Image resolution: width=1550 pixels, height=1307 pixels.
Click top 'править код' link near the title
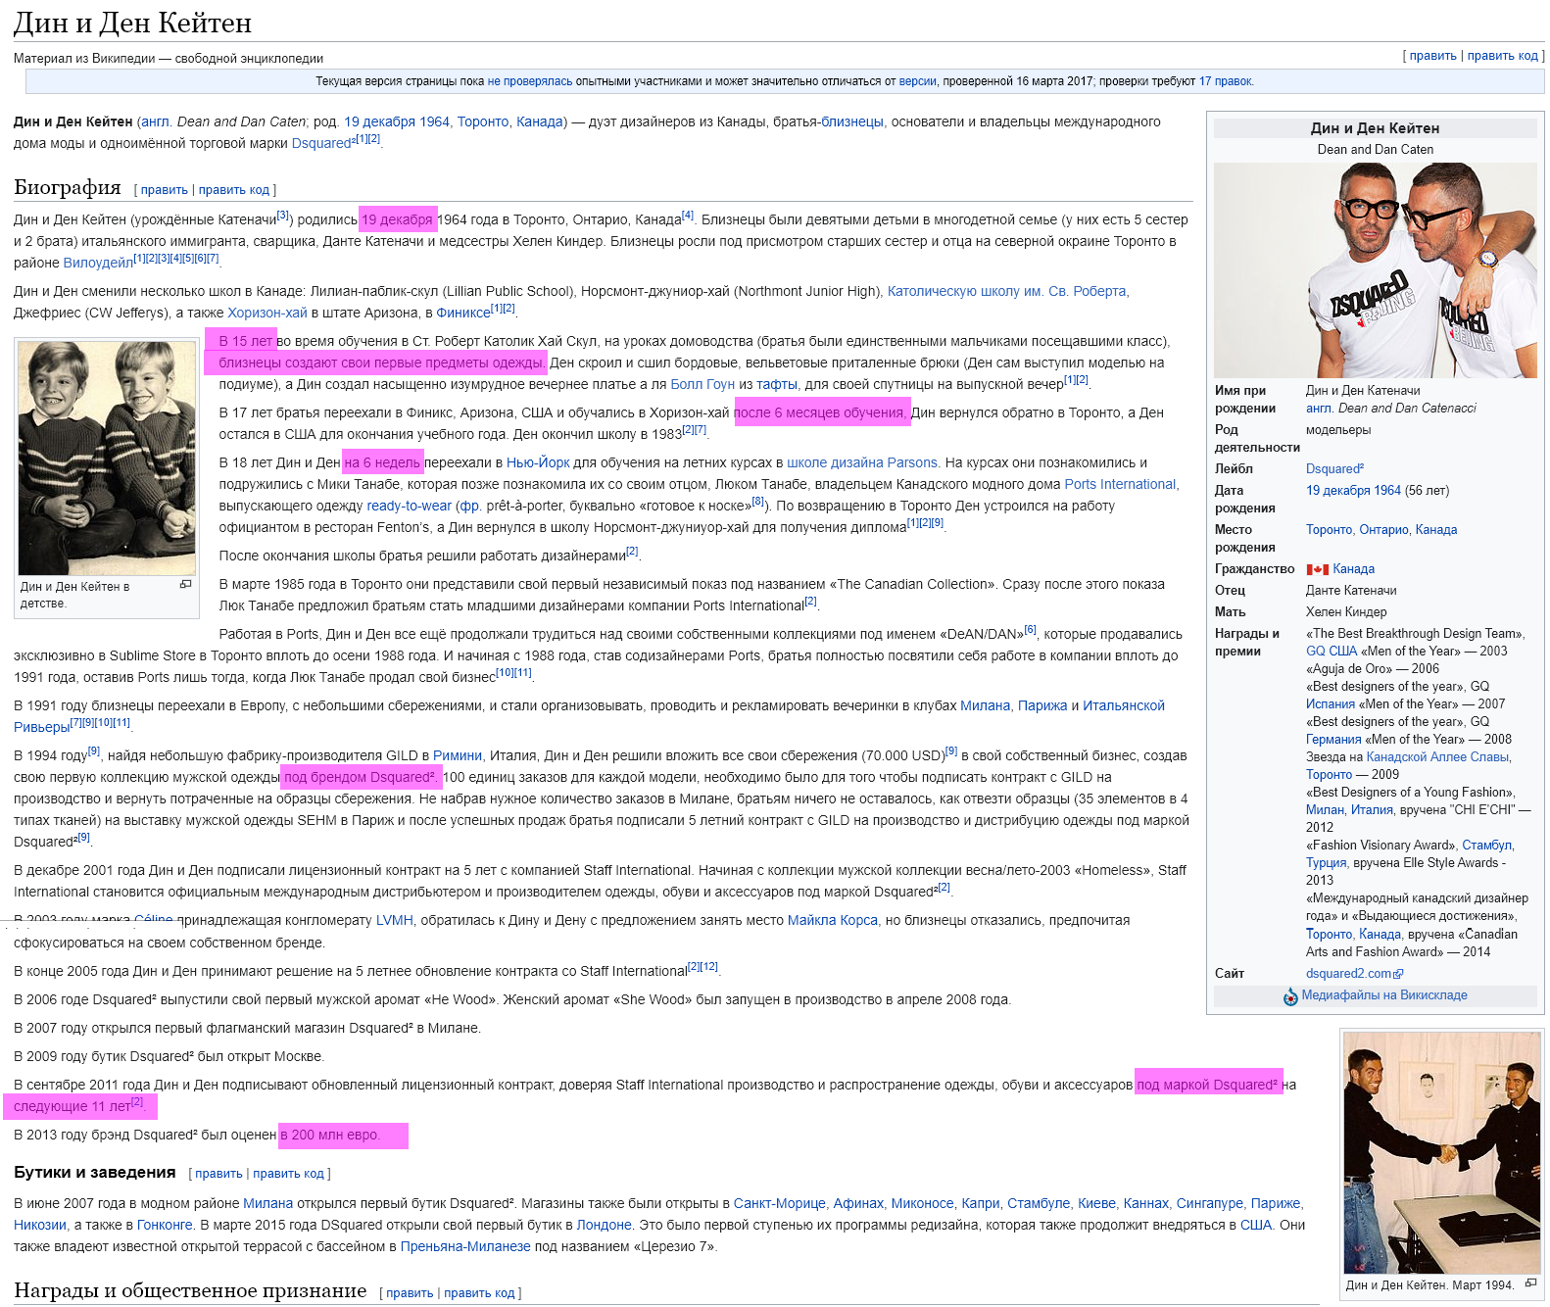pyautogui.click(x=1502, y=56)
